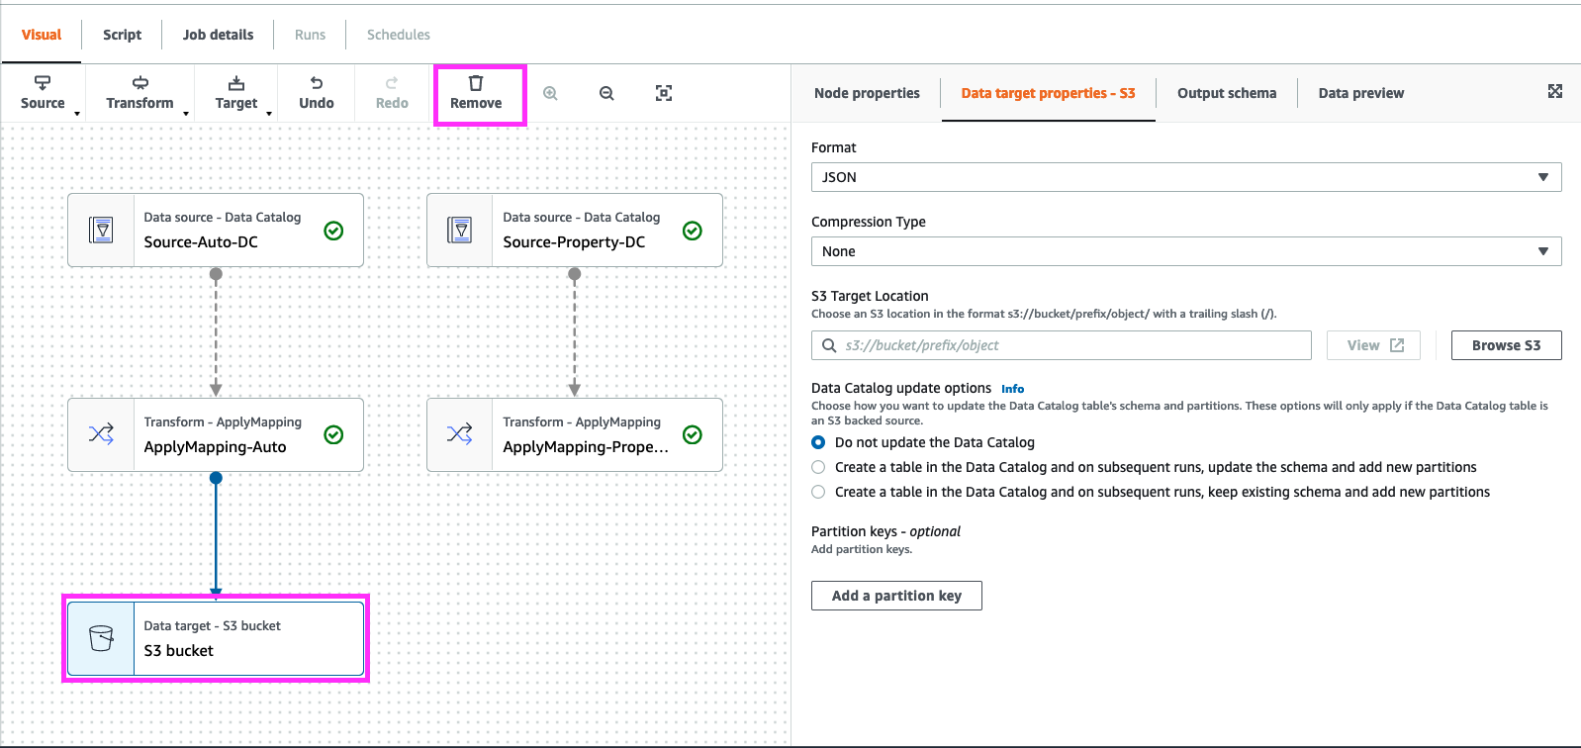Click the Browse S3 button
This screenshot has height=748, width=1581.
(x=1506, y=345)
